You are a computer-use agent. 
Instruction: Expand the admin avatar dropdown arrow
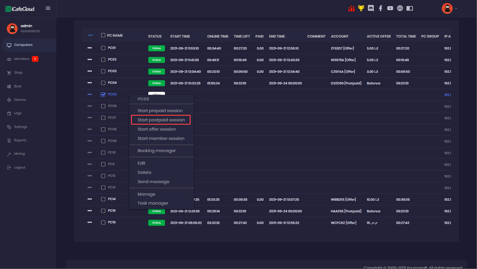tap(456, 8)
